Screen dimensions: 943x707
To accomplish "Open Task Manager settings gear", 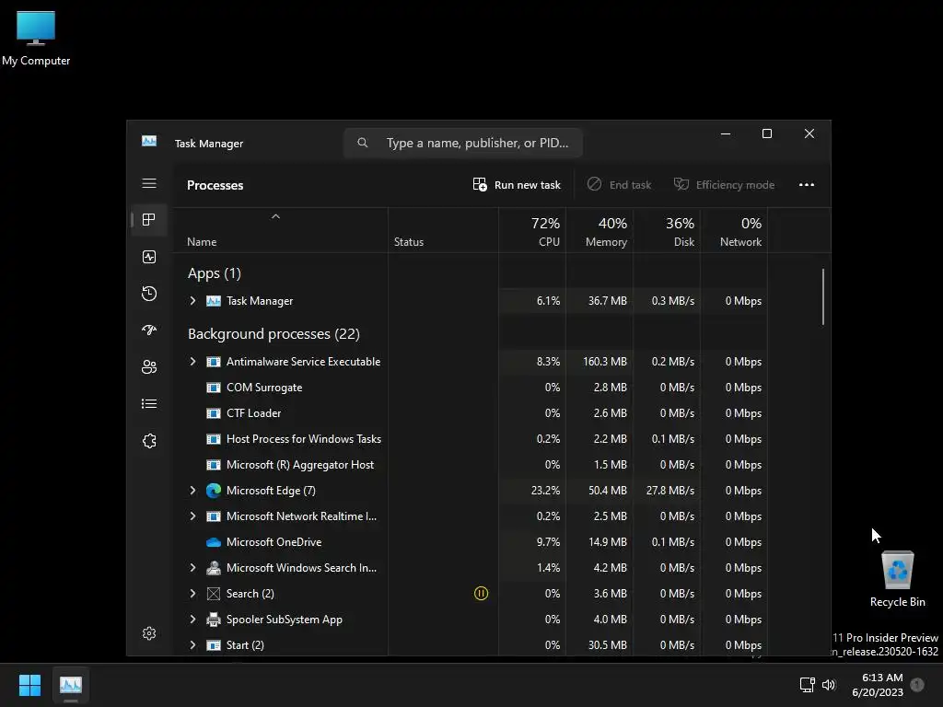I will [149, 633].
